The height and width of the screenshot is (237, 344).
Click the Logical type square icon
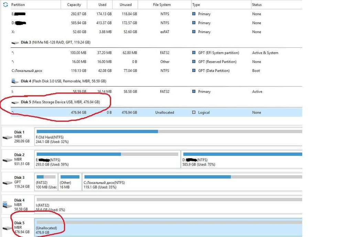click(x=194, y=112)
